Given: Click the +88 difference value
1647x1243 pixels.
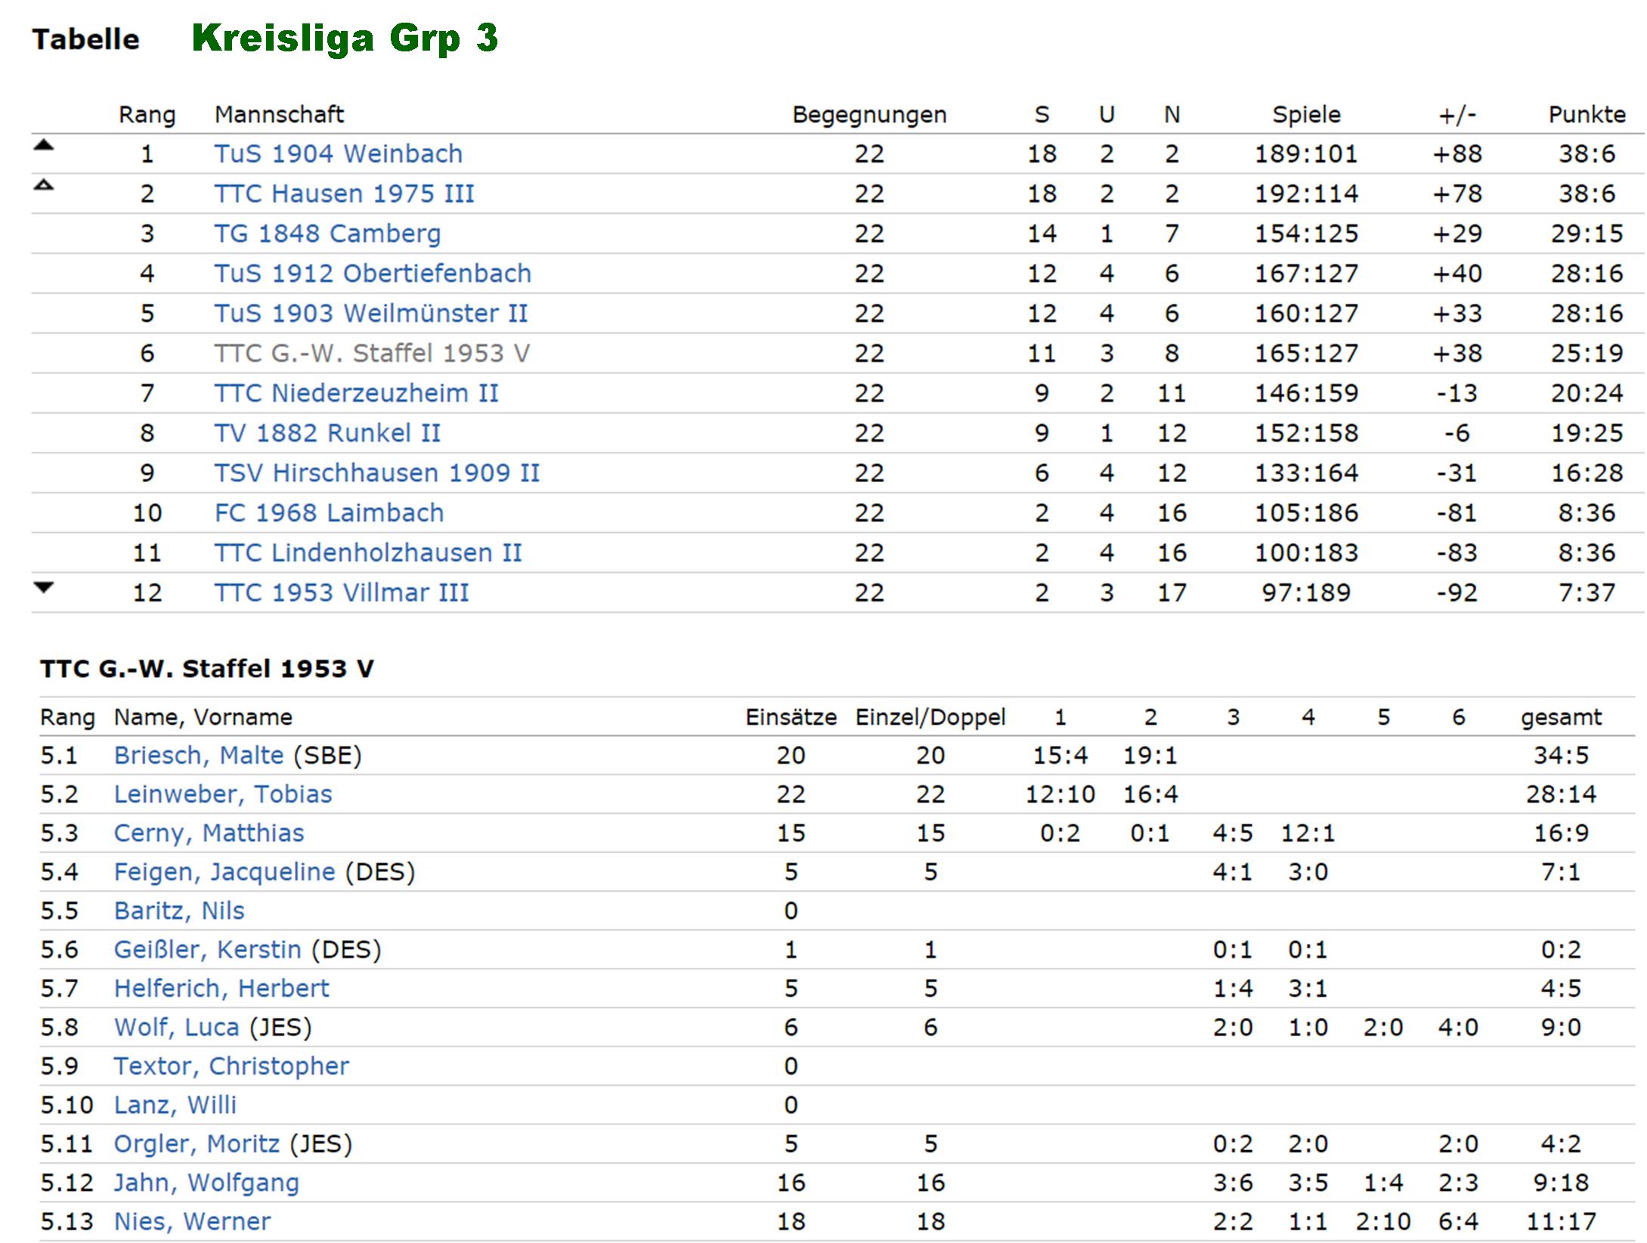Looking at the screenshot, I should pyautogui.click(x=1457, y=154).
